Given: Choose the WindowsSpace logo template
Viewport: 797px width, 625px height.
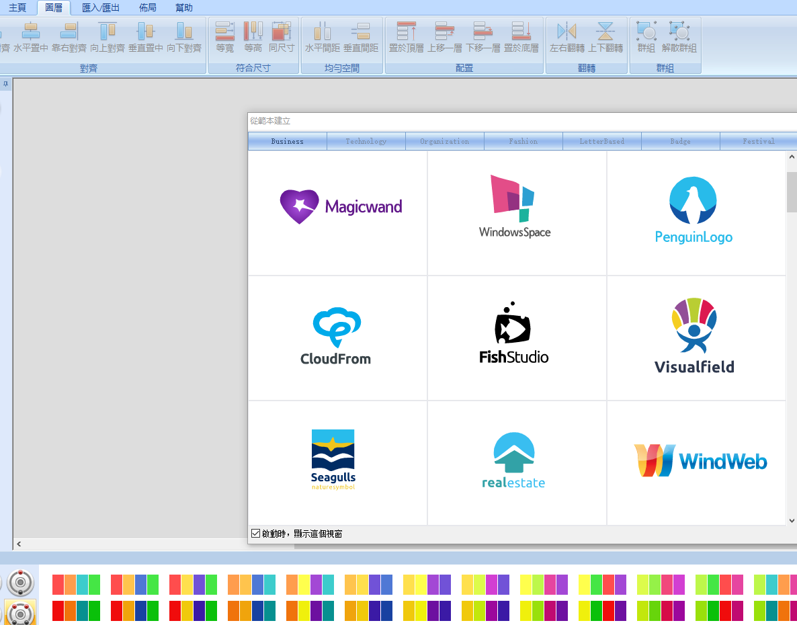Looking at the screenshot, I should [517, 213].
